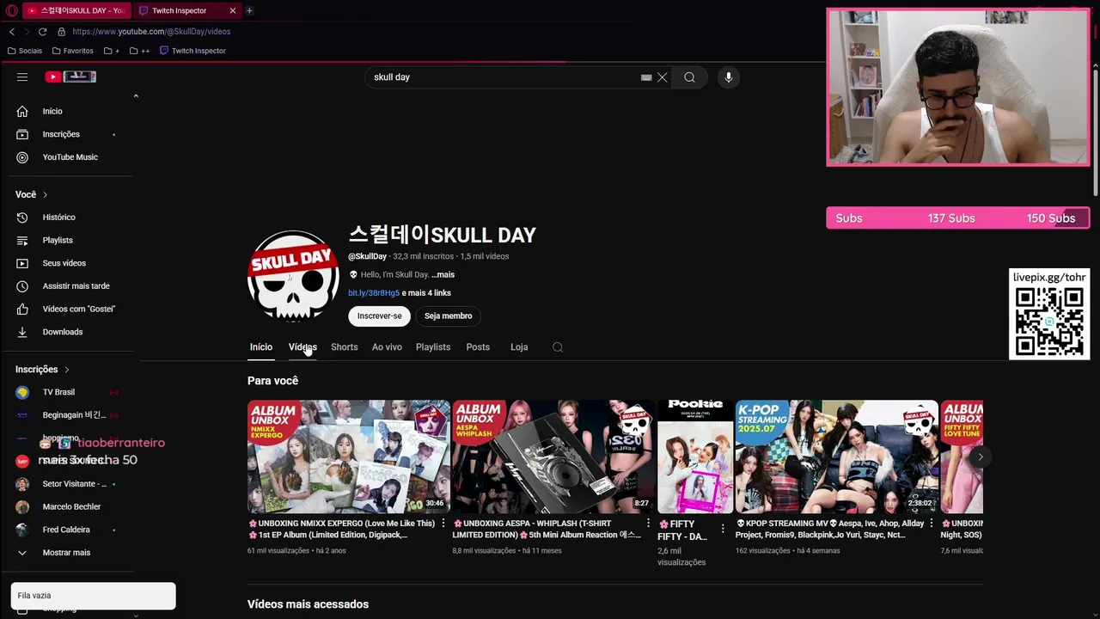Select the Playlists channel tab
The height and width of the screenshot is (619, 1100).
[433, 347]
